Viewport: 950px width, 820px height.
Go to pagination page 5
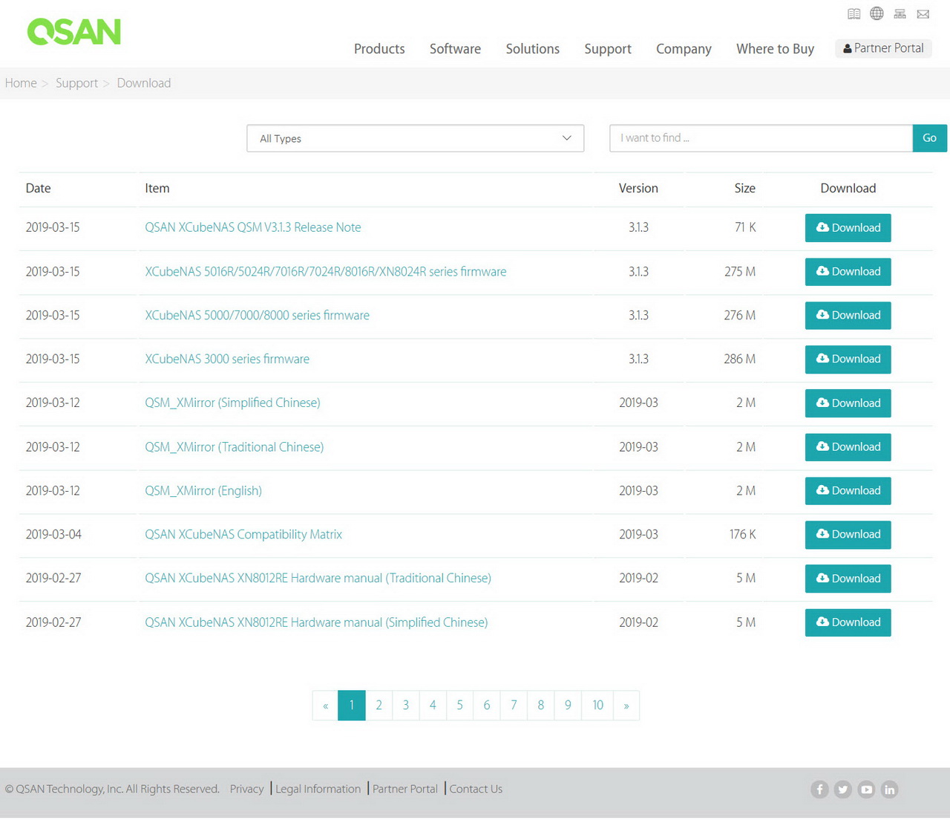(x=459, y=706)
